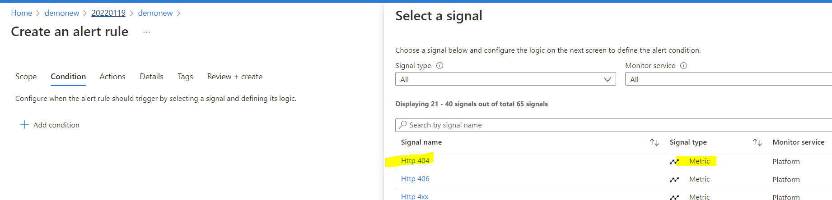Viewport: 832px width, 200px height.
Task: Go to Review + create tab
Action: click(x=234, y=77)
